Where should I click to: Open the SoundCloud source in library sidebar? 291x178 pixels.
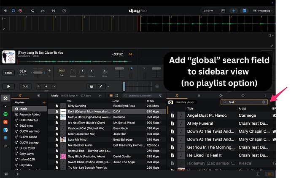[6, 122]
